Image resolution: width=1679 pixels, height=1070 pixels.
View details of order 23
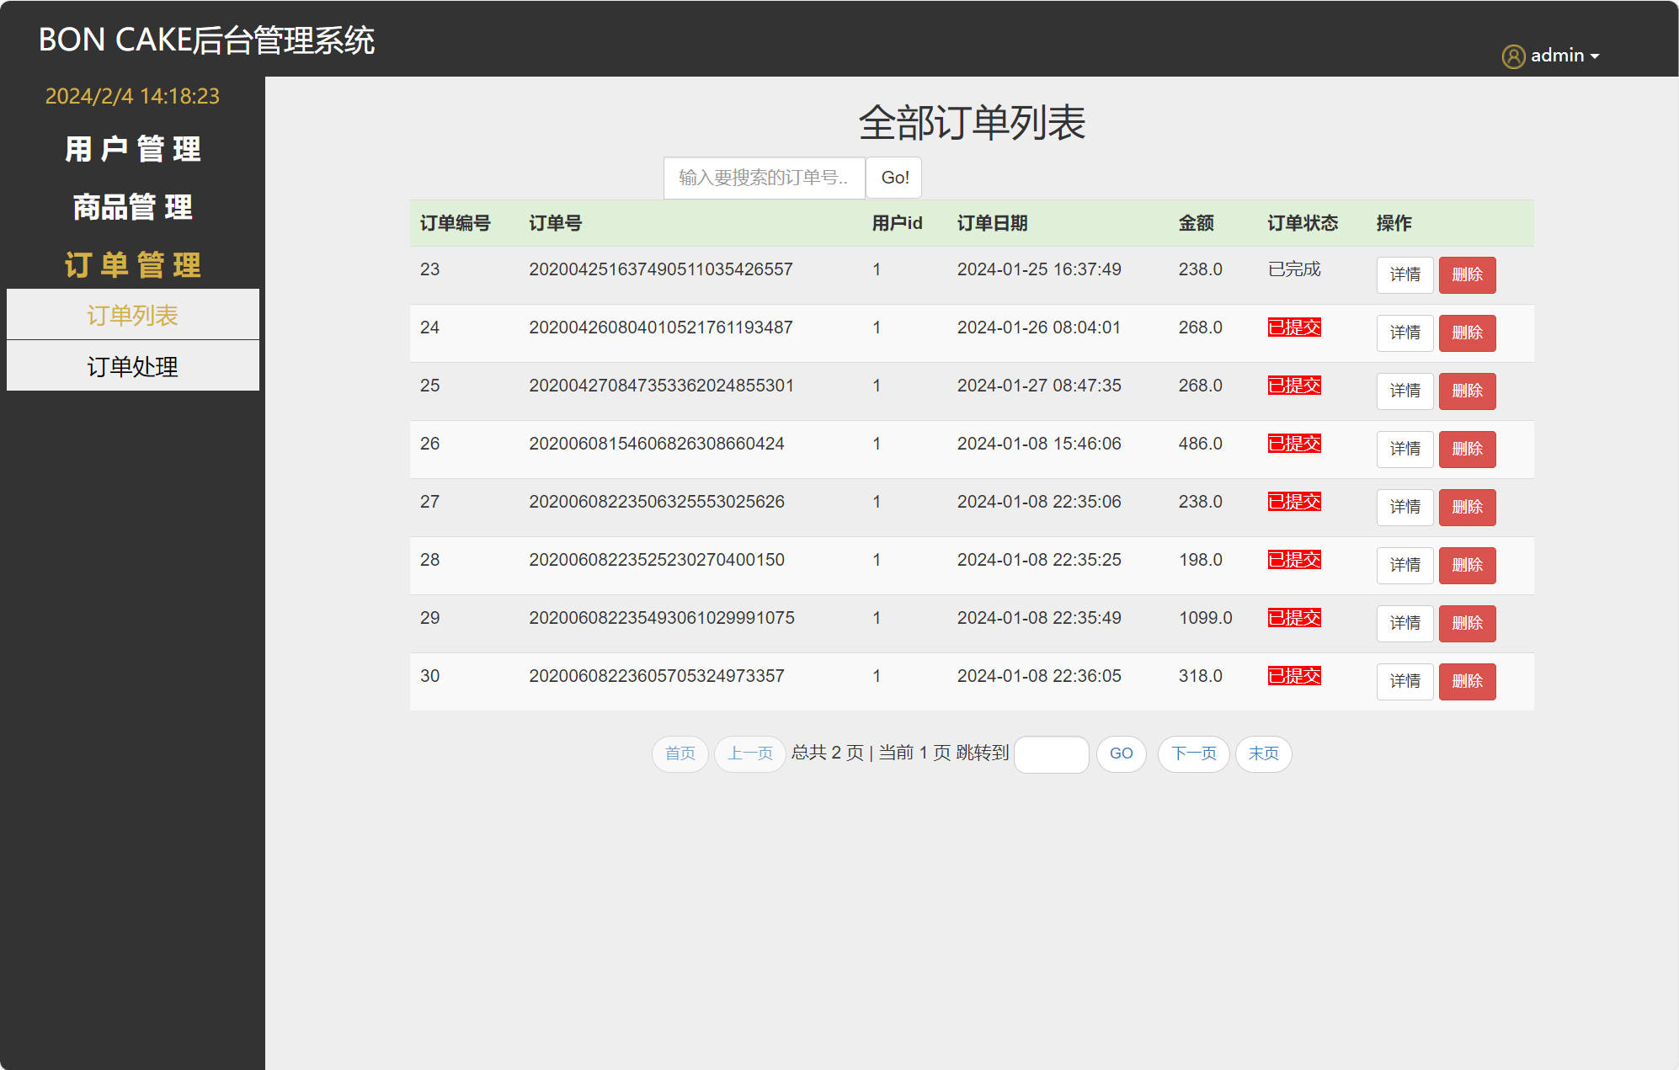pyautogui.click(x=1404, y=275)
